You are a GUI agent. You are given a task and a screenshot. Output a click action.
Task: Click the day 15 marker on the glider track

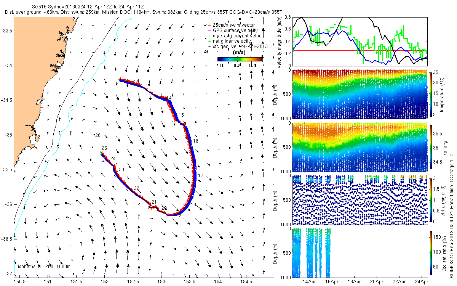181,115
